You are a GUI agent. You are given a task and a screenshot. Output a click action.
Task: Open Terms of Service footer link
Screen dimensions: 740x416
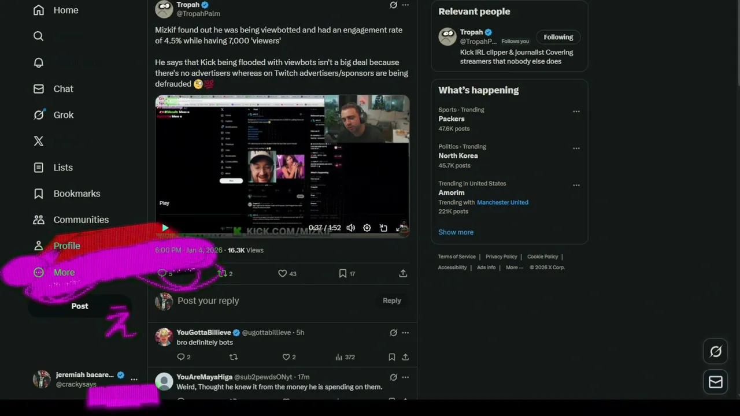[457, 257]
